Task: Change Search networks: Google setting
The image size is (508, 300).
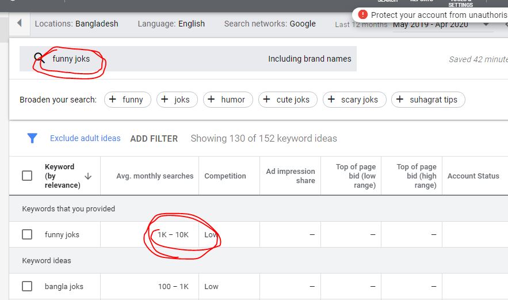Action: (270, 24)
